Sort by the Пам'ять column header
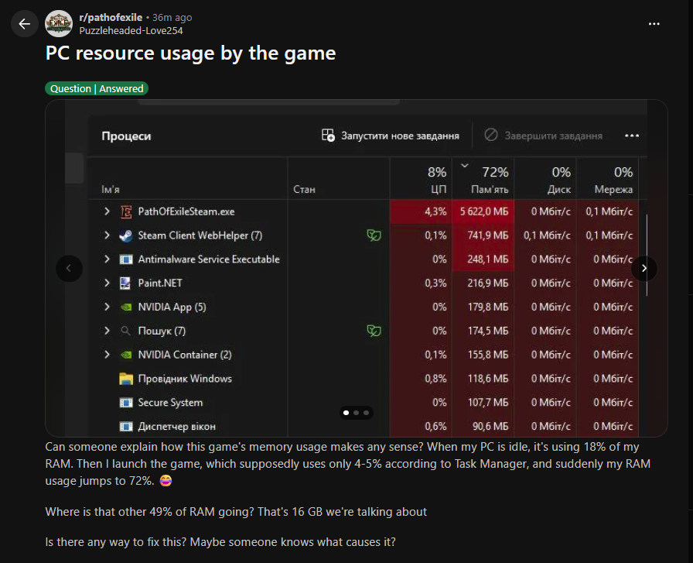 pyautogui.click(x=490, y=190)
